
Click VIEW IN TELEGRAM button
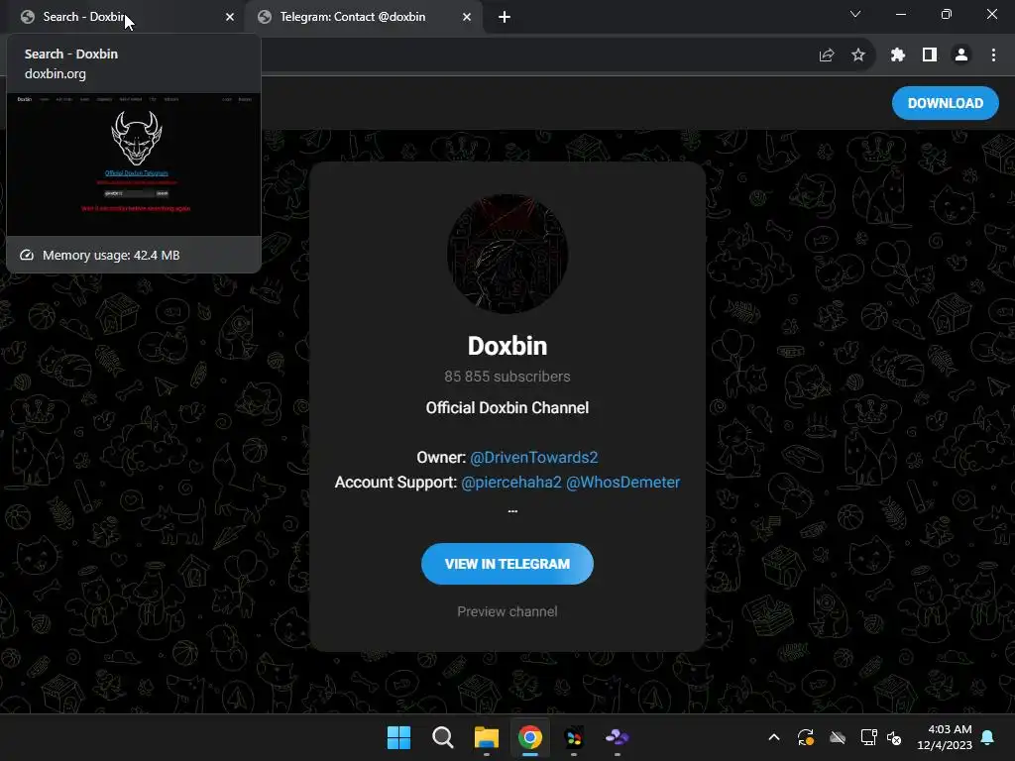[507, 564]
